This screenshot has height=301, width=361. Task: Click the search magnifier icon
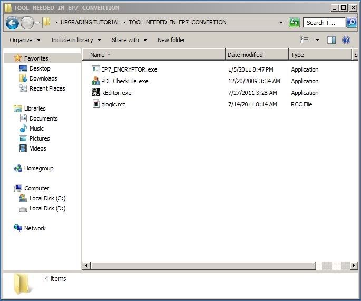click(351, 23)
